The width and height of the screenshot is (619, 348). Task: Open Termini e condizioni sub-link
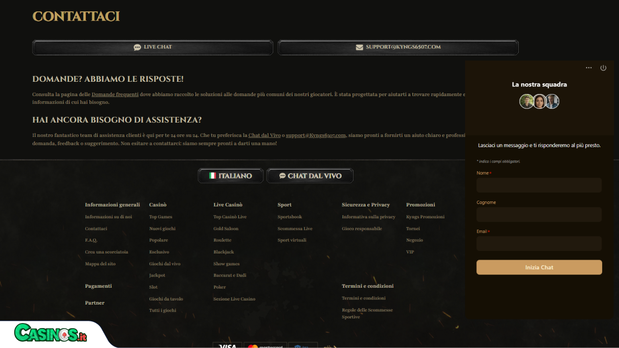click(x=364, y=298)
